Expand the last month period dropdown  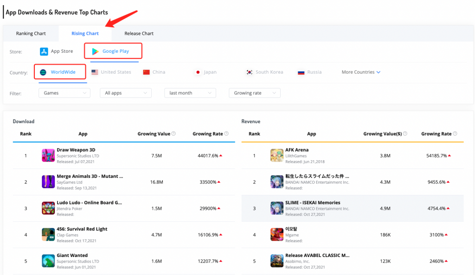[x=190, y=93]
